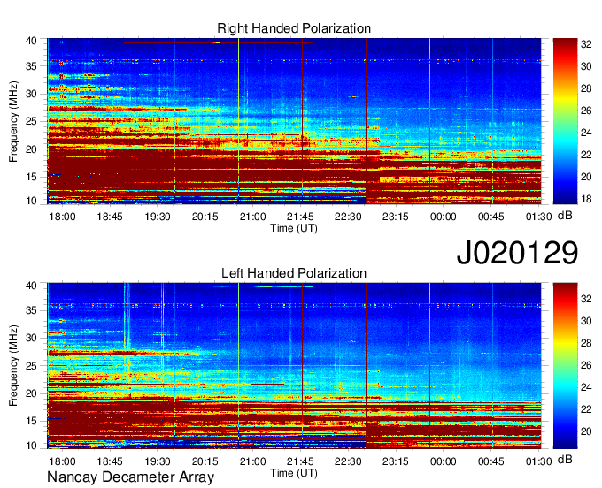The width and height of the screenshot is (602, 488).
Task: Click the 24 value on Left Handed color bar
Action: tap(586, 387)
